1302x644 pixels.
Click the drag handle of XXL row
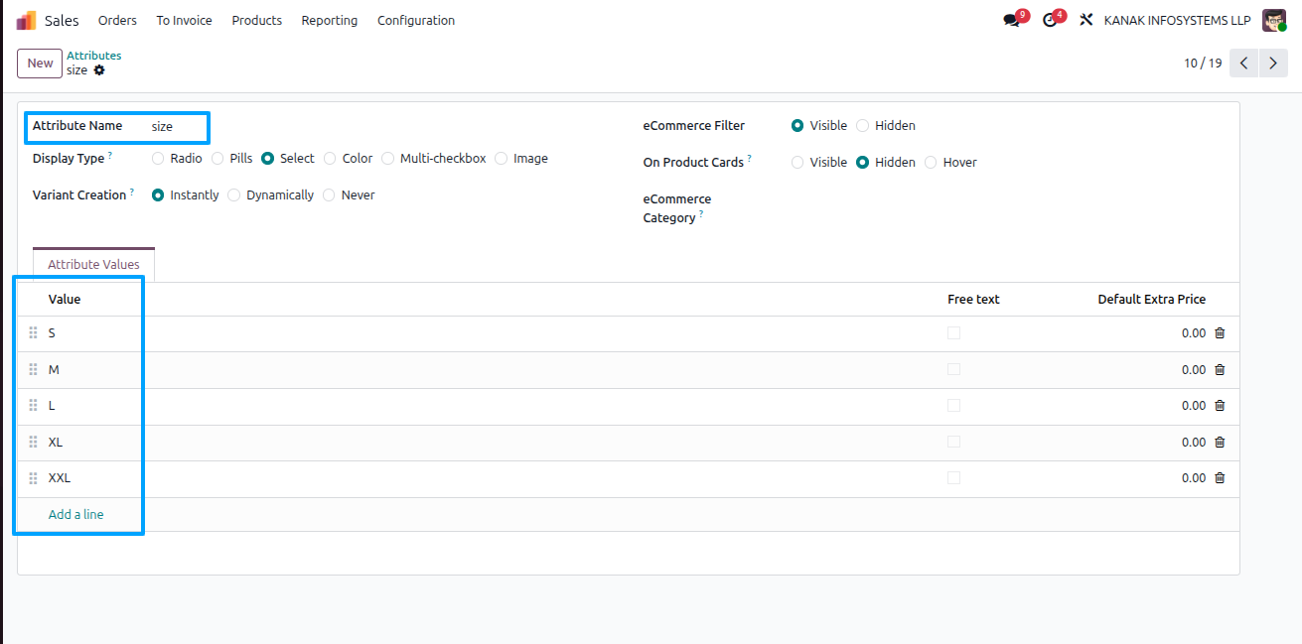(33, 478)
